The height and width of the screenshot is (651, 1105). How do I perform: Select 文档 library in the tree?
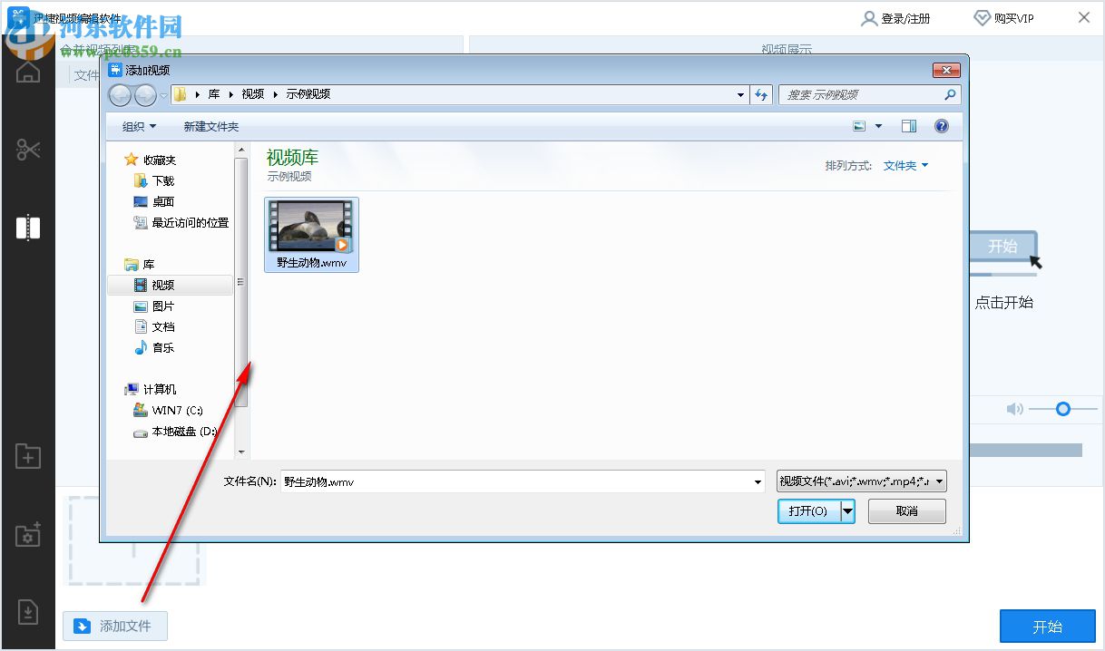[x=154, y=326]
